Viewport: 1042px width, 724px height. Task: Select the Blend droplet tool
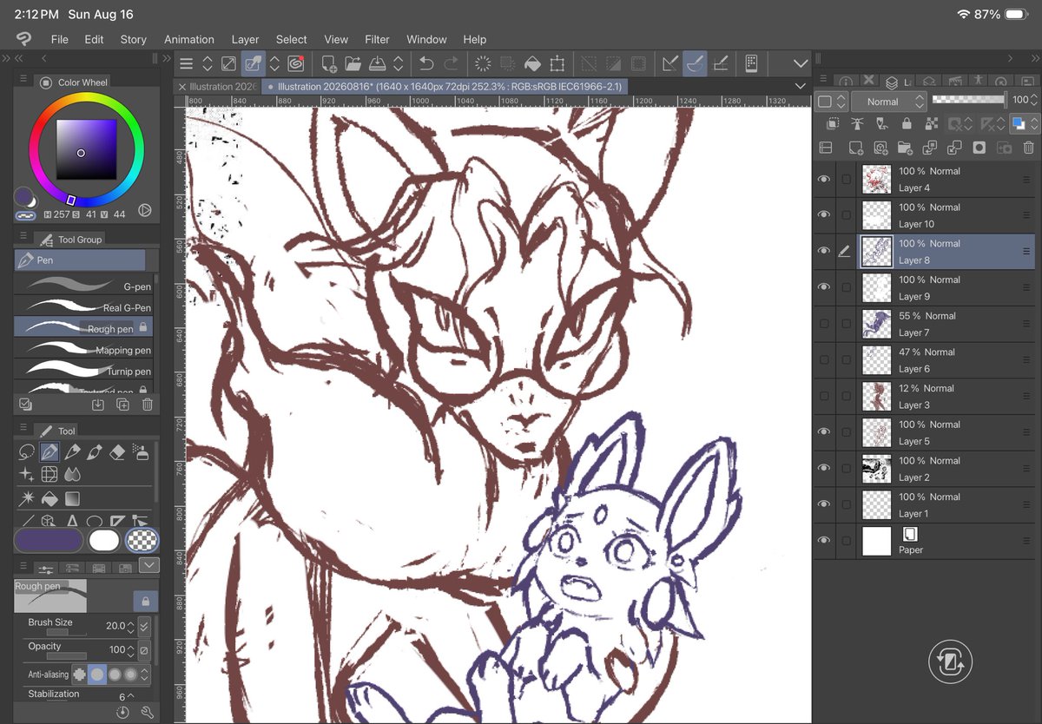[x=72, y=474]
